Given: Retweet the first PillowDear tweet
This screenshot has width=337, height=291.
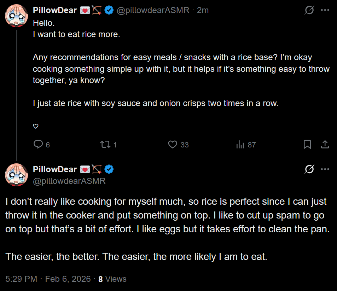Looking at the screenshot, I should 105,144.
